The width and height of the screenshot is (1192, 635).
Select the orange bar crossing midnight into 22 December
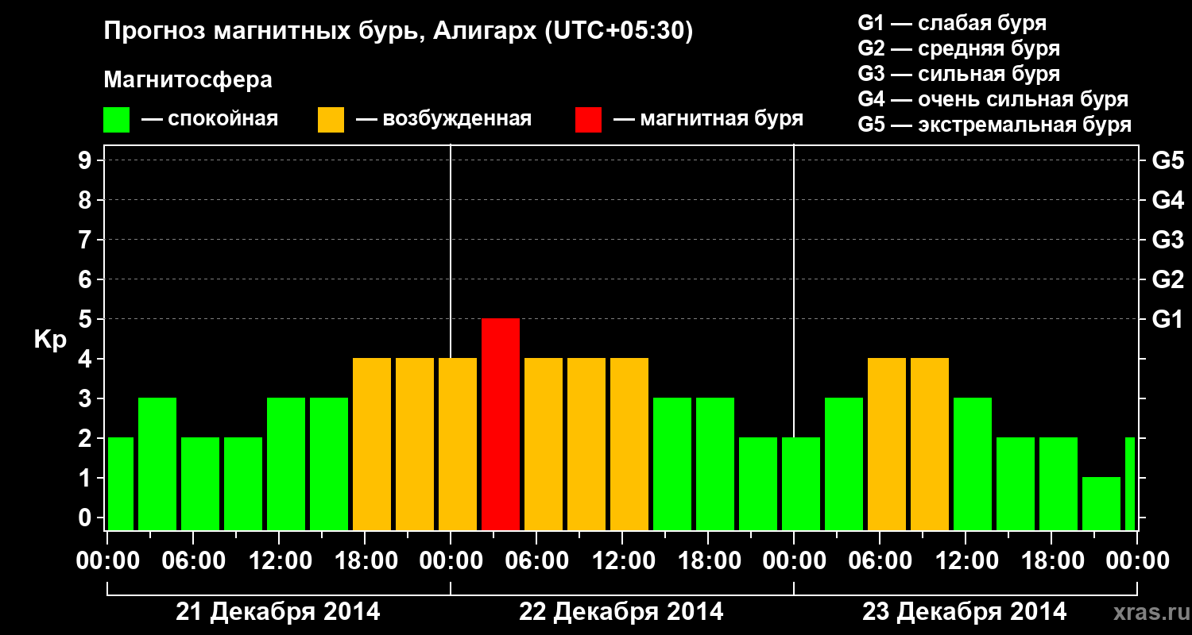(458, 444)
